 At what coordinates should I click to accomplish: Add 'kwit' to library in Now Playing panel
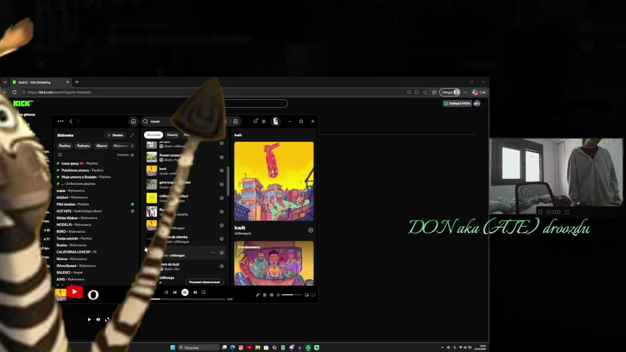311,230
